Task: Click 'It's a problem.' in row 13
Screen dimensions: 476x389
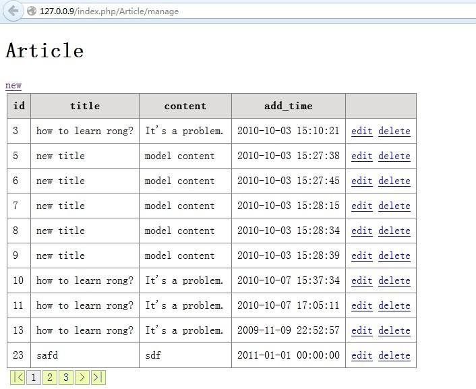Action: point(184,330)
